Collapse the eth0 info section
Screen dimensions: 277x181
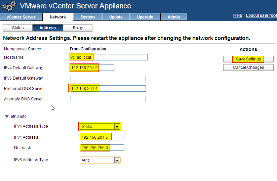click(x=7, y=117)
